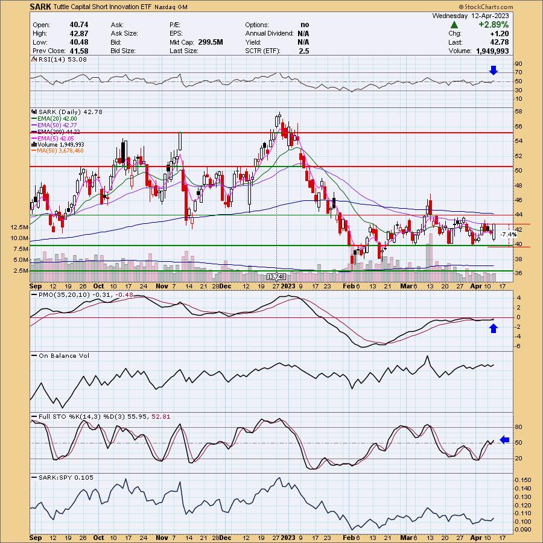This screenshot has width=543, height=543.
Task: Click the On Balance Vol panel label
Action: [64, 355]
